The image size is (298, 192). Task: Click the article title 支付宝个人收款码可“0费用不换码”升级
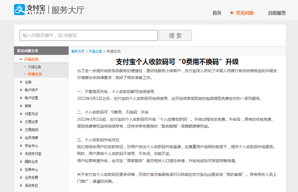(x=177, y=62)
